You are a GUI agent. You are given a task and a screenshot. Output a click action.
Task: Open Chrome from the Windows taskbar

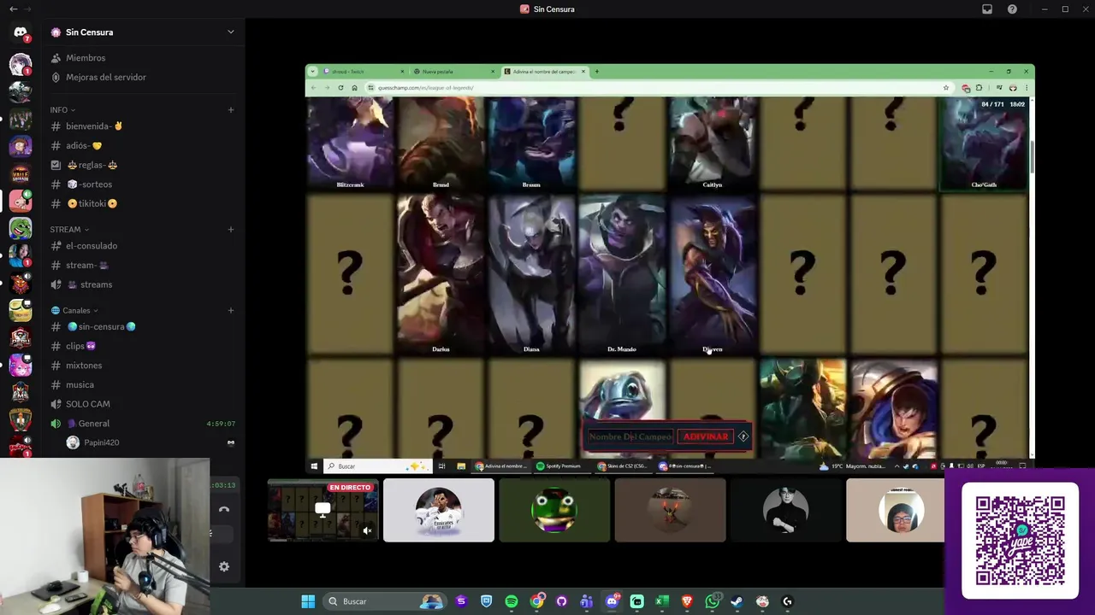[x=536, y=601]
